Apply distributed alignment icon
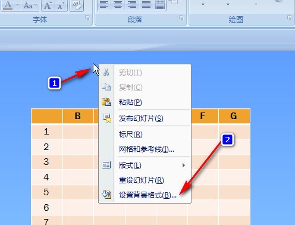 click(x=160, y=5)
